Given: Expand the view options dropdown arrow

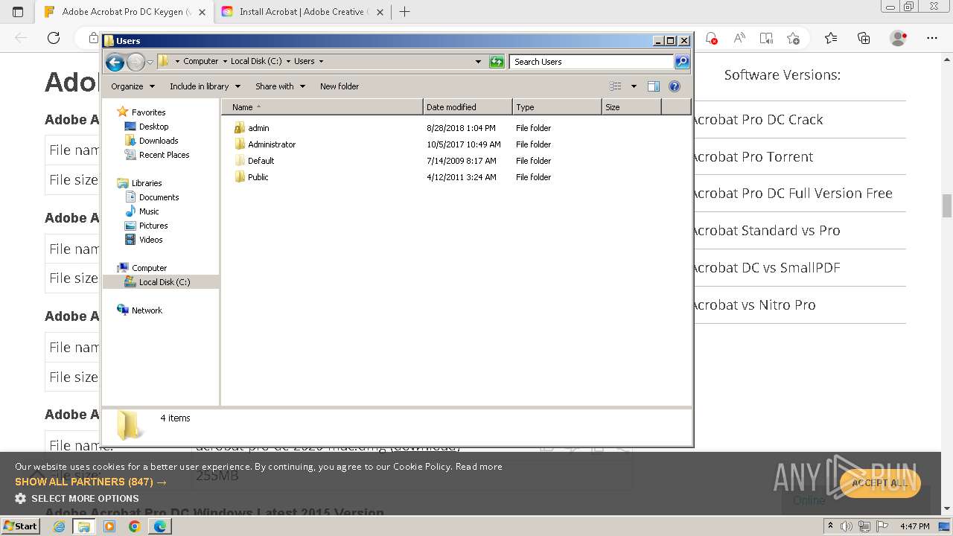Looking at the screenshot, I should (634, 86).
